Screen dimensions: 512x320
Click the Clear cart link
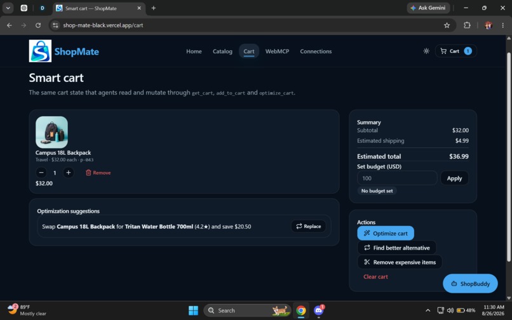pyautogui.click(x=375, y=277)
